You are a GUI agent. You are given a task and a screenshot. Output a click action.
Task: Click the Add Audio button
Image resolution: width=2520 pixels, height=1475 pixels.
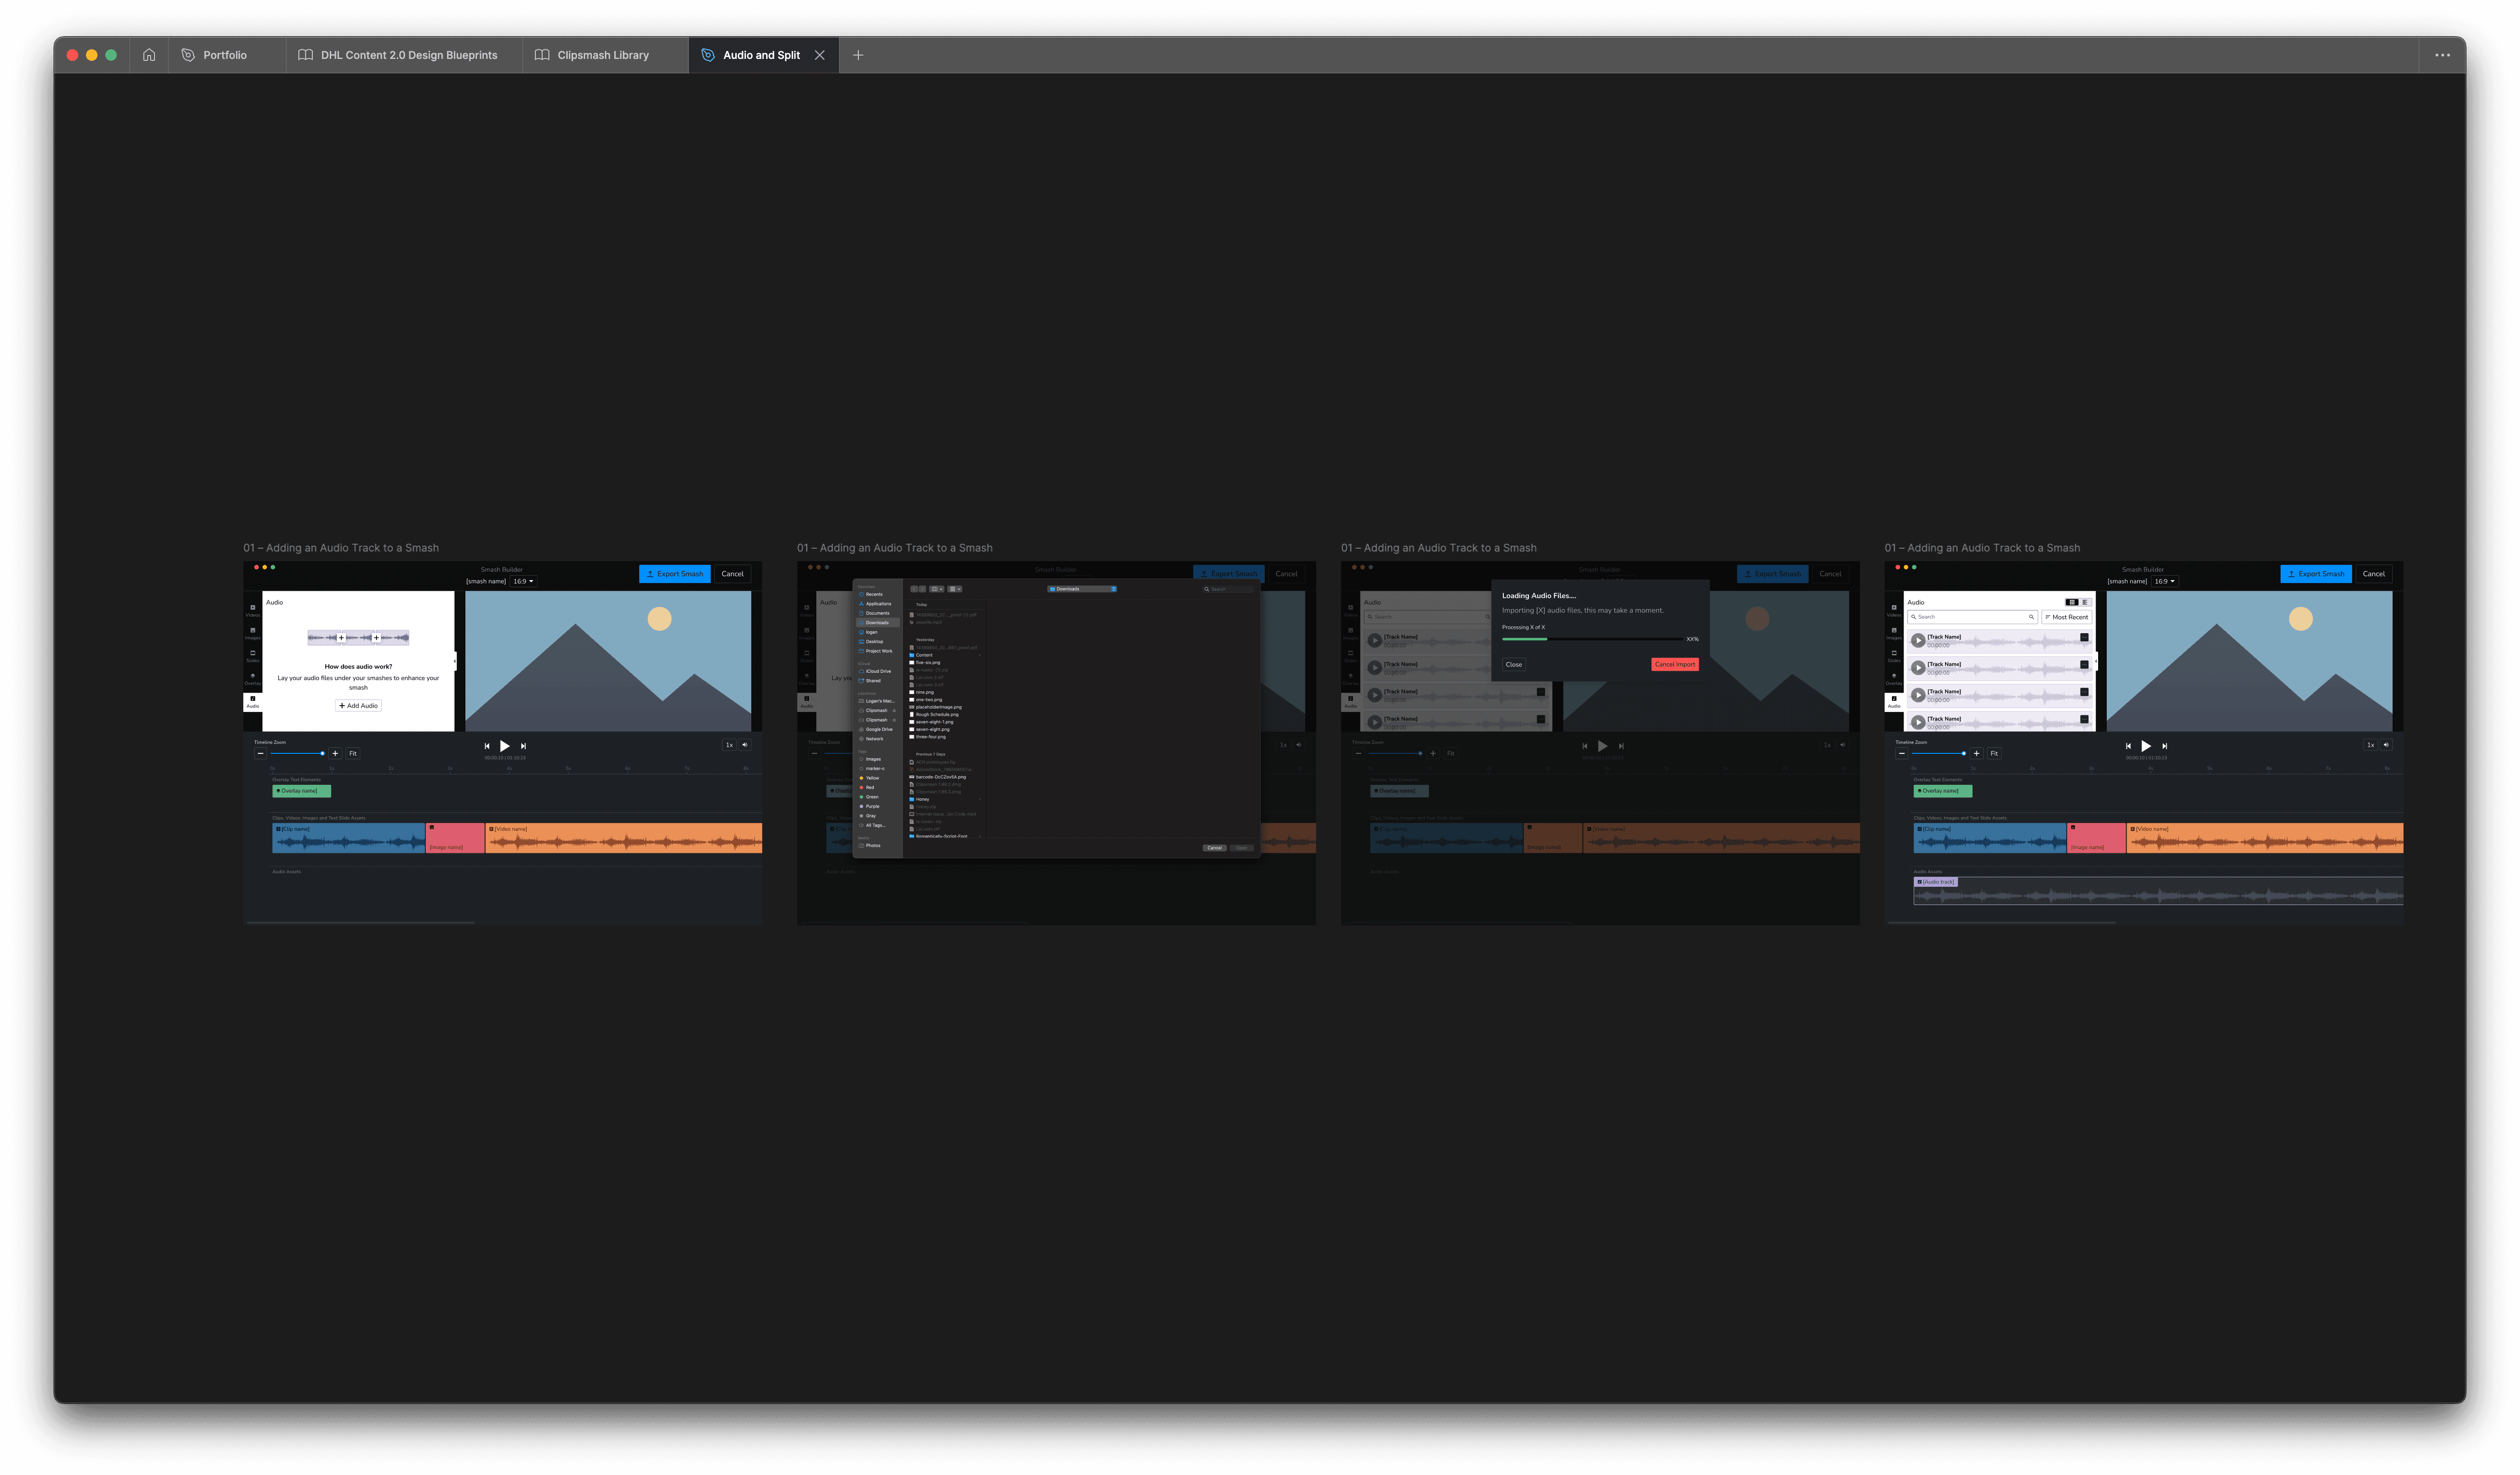coord(358,706)
